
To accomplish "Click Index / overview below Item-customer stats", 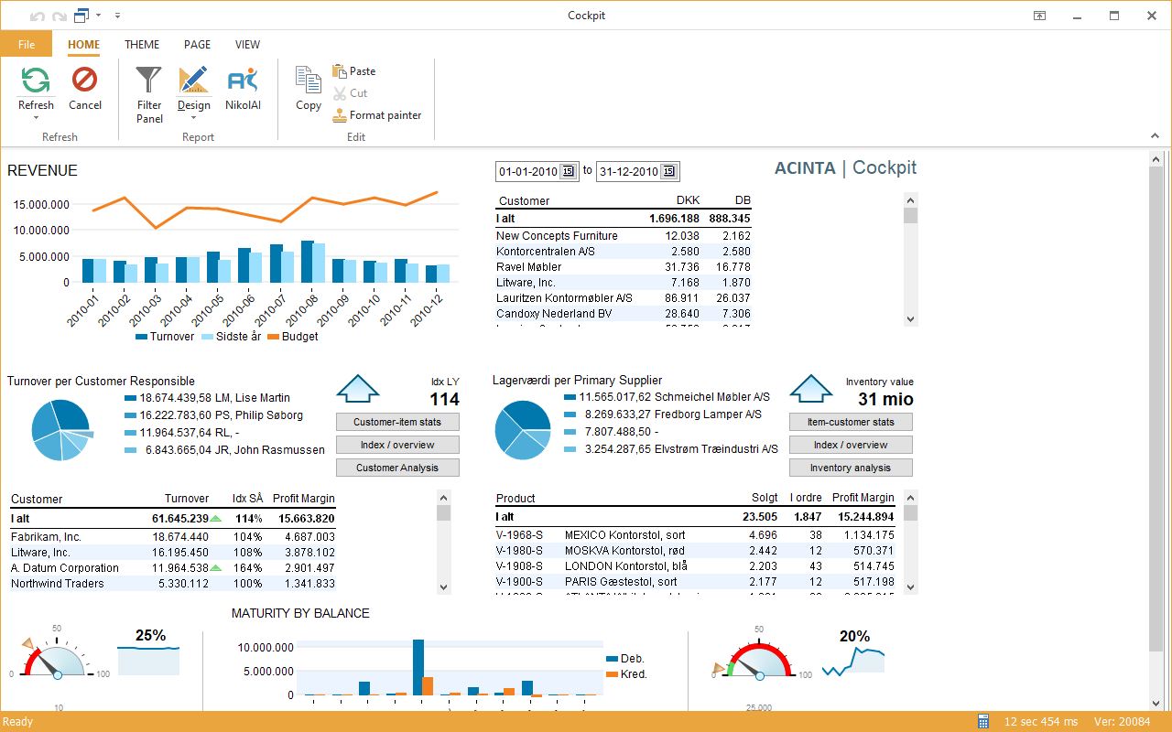I will 851,445.
